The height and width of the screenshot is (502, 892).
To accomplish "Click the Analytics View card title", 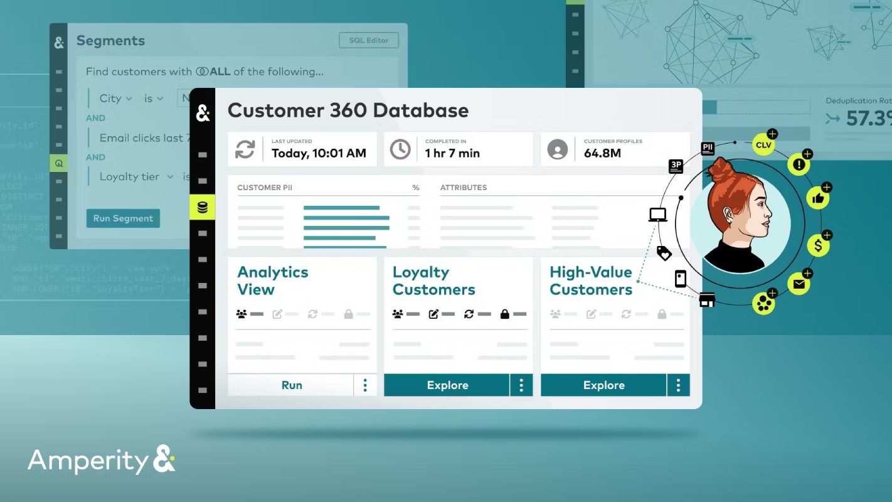I will click(x=273, y=280).
